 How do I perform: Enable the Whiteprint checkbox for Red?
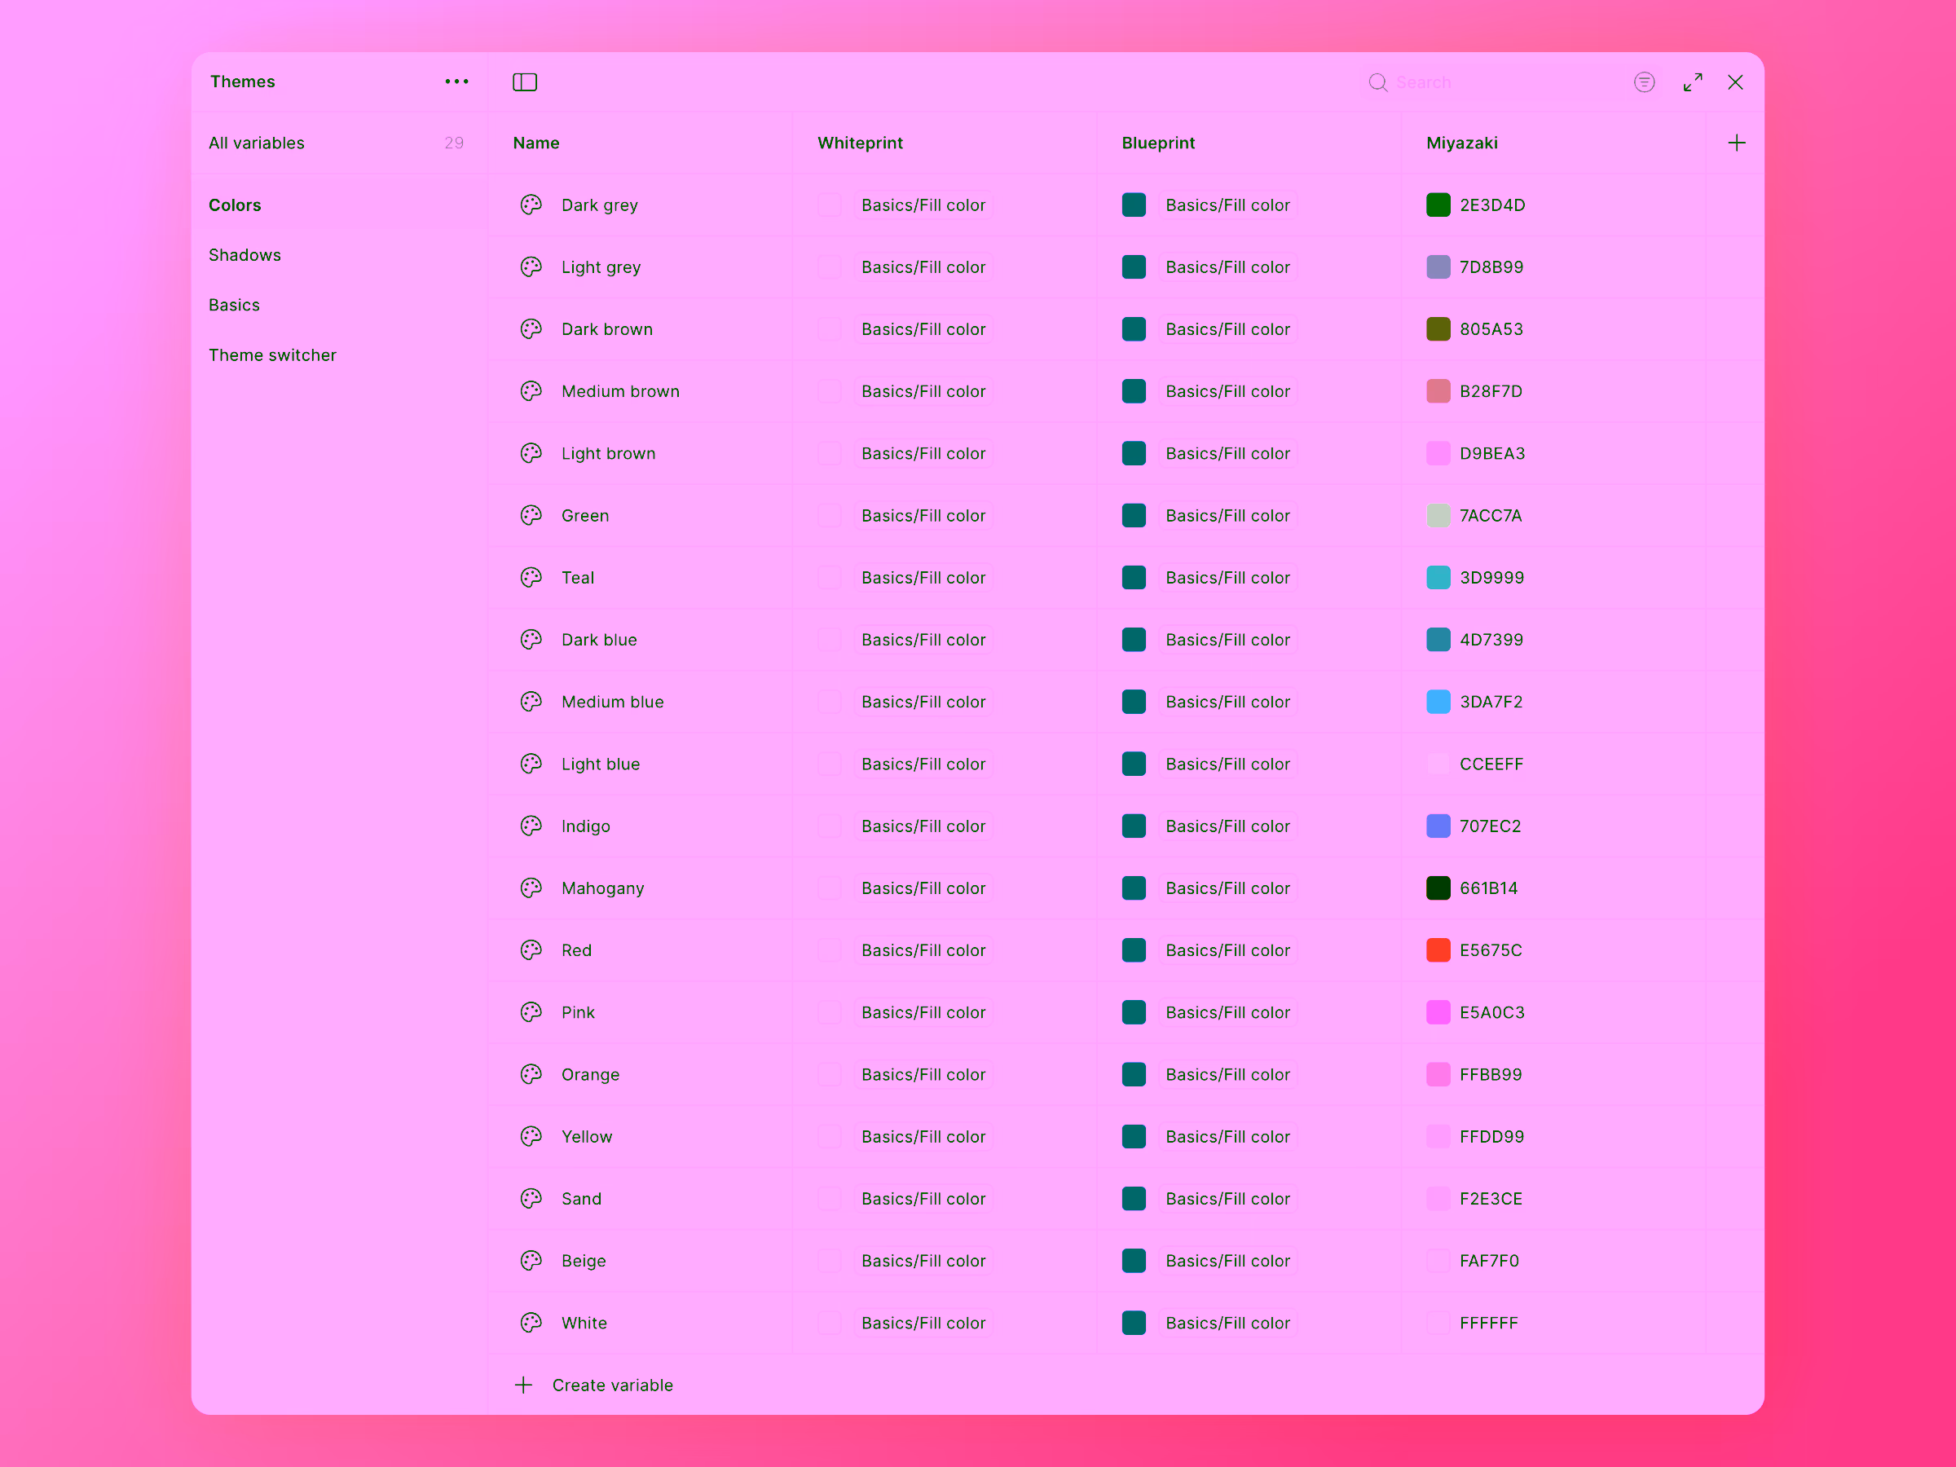tap(829, 949)
